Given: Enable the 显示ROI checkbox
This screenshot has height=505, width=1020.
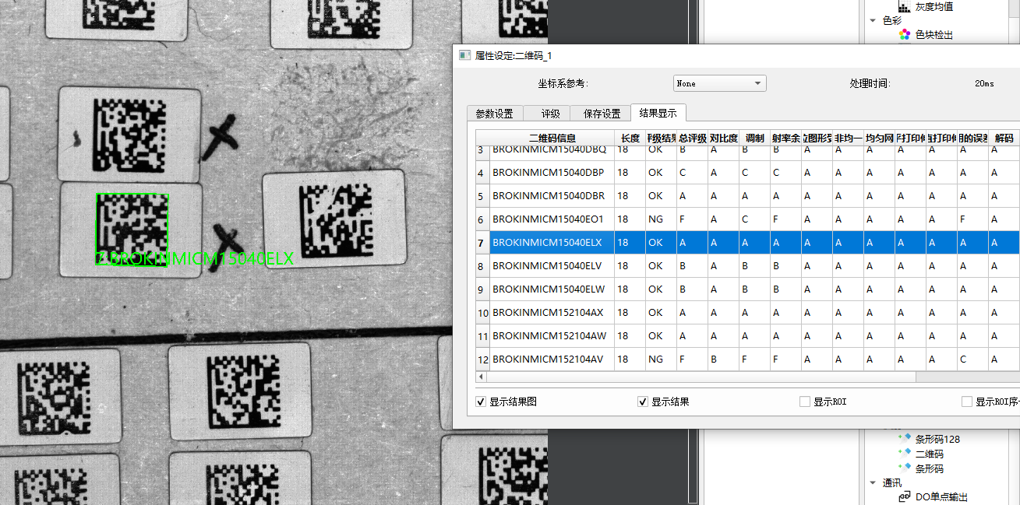Looking at the screenshot, I should click(805, 402).
